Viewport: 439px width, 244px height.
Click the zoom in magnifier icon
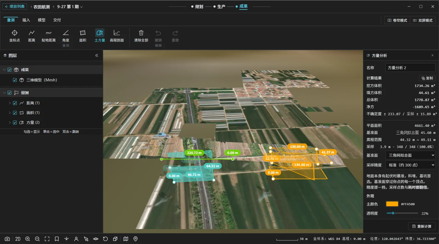pos(27,239)
